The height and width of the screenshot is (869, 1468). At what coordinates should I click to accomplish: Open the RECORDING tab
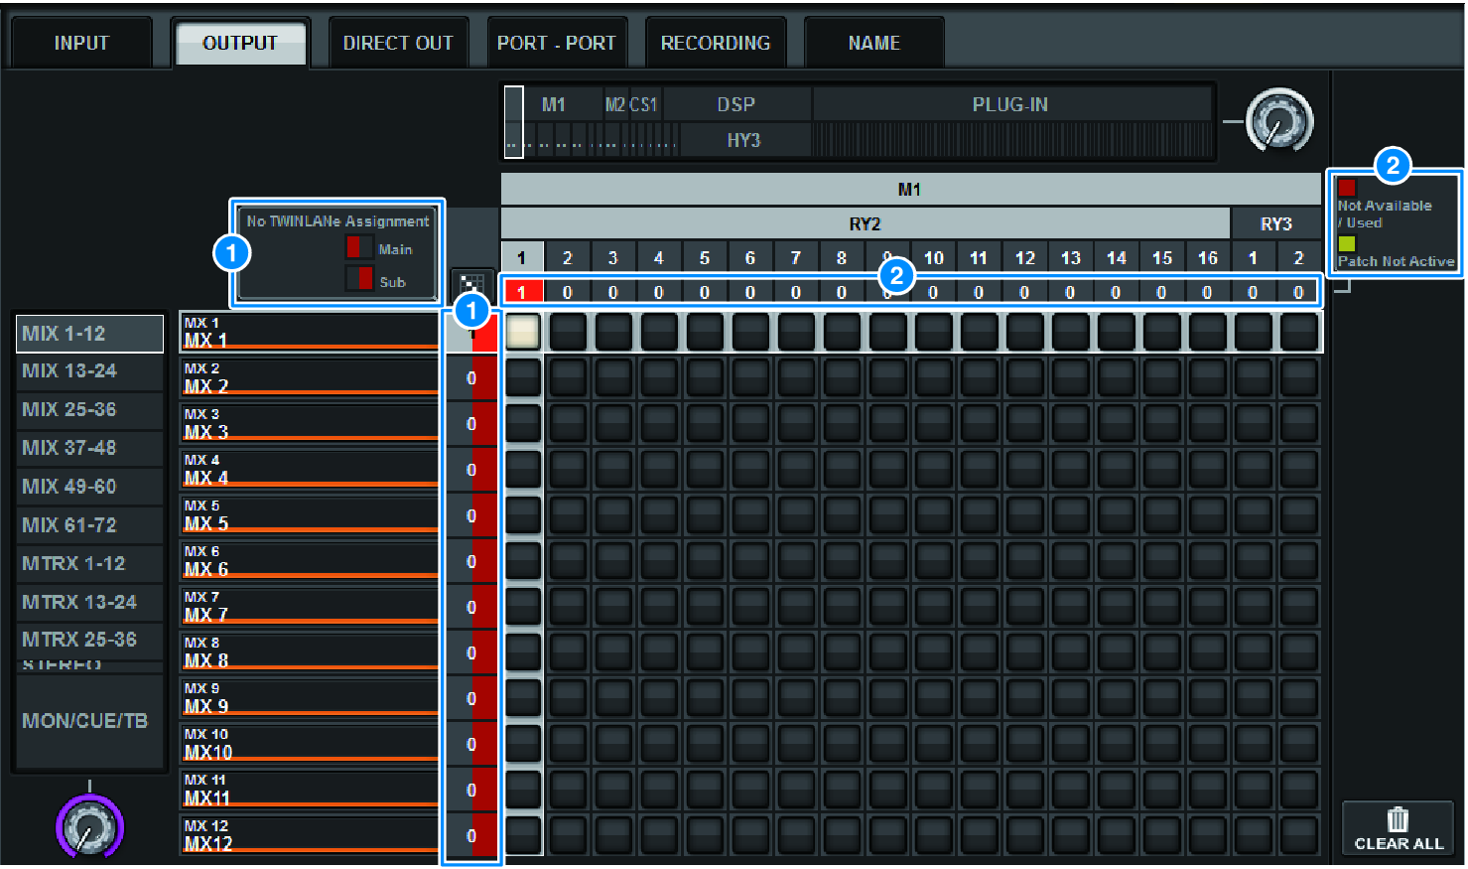click(x=715, y=43)
